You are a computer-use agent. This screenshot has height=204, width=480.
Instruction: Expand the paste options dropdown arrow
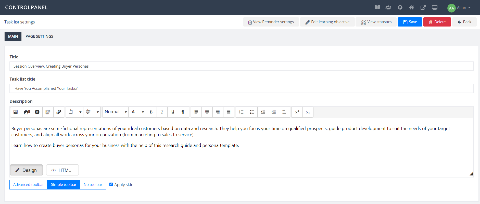click(x=80, y=112)
